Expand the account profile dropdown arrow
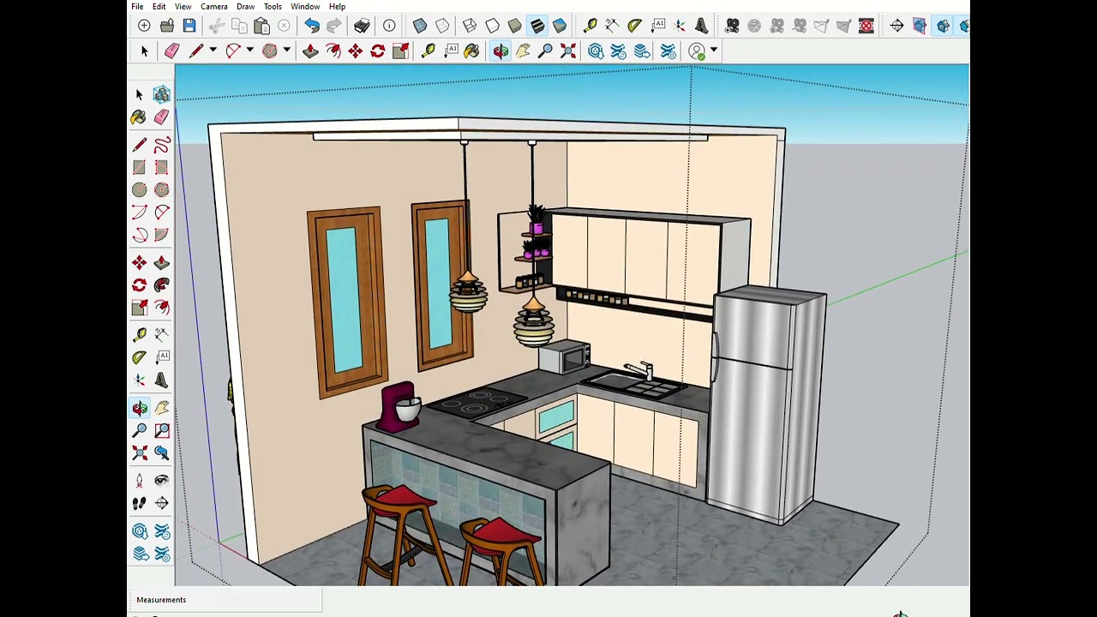 (713, 51)
